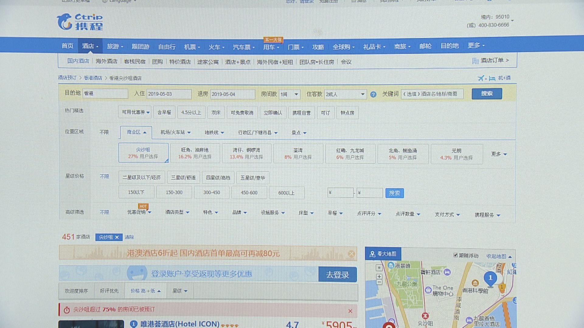
Task: Click the 关键词 keyword input field
Action: [432, 94]
